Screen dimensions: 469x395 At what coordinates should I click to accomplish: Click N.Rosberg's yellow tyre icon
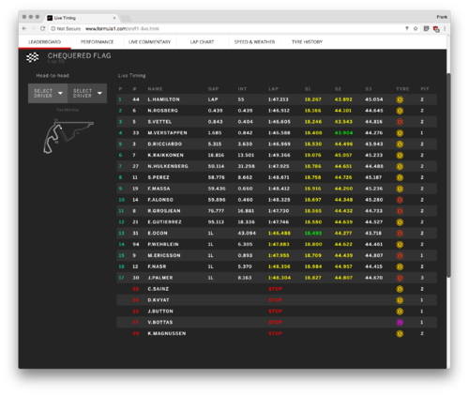[400, 111]
